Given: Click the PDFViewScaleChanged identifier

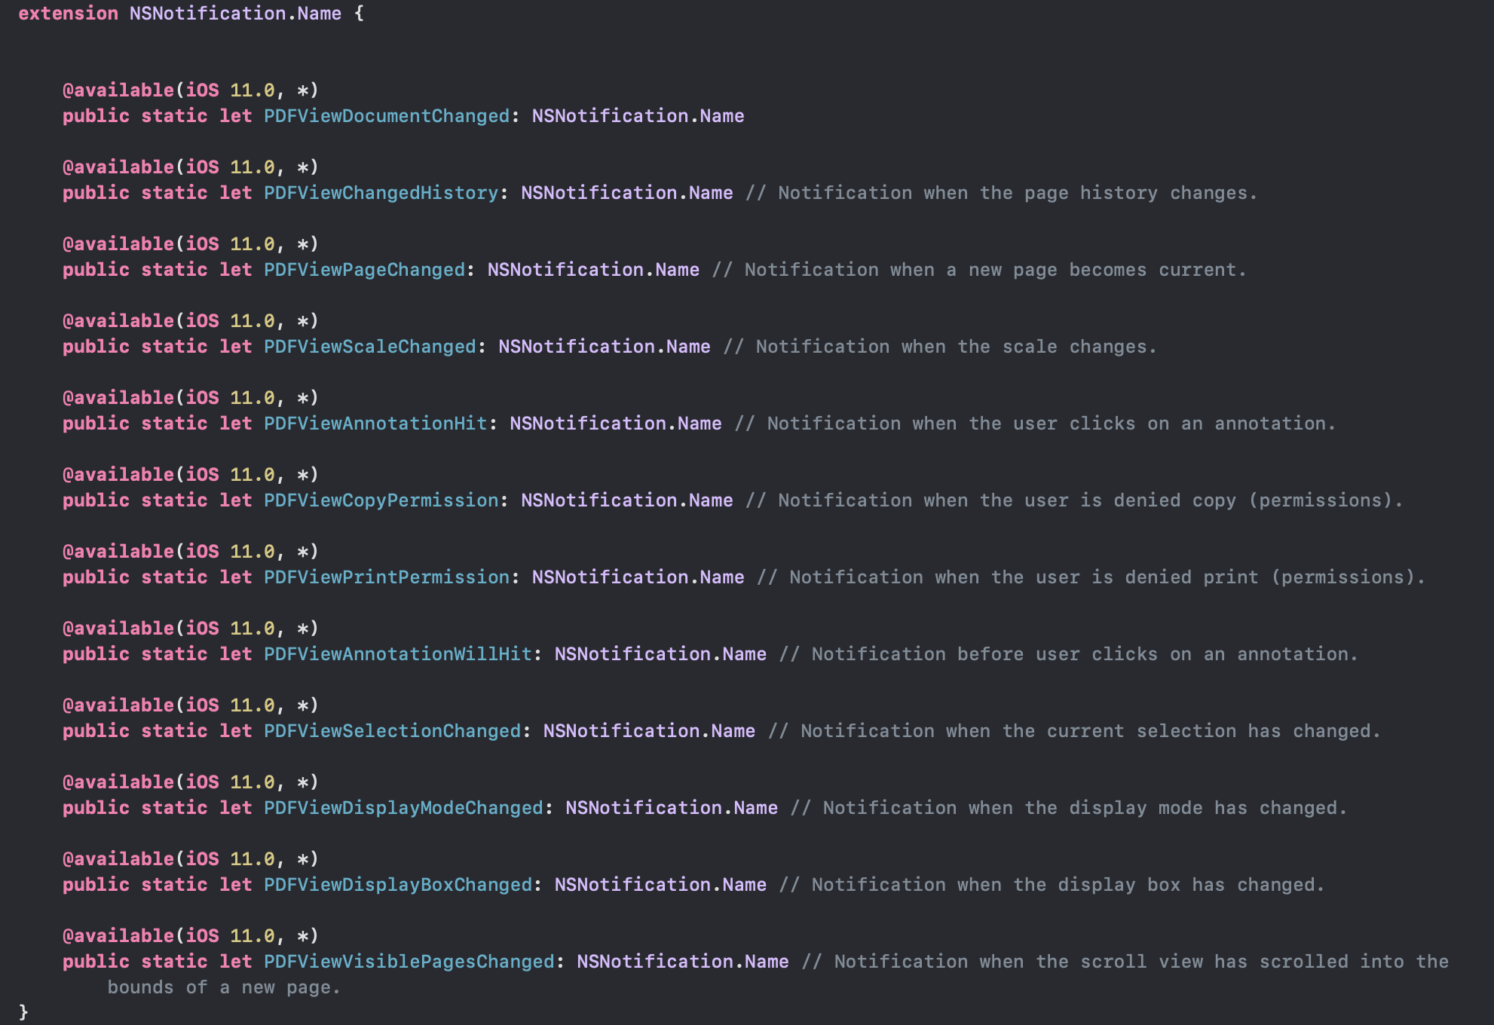Looking at the screenshot, I should click(369, 347).
